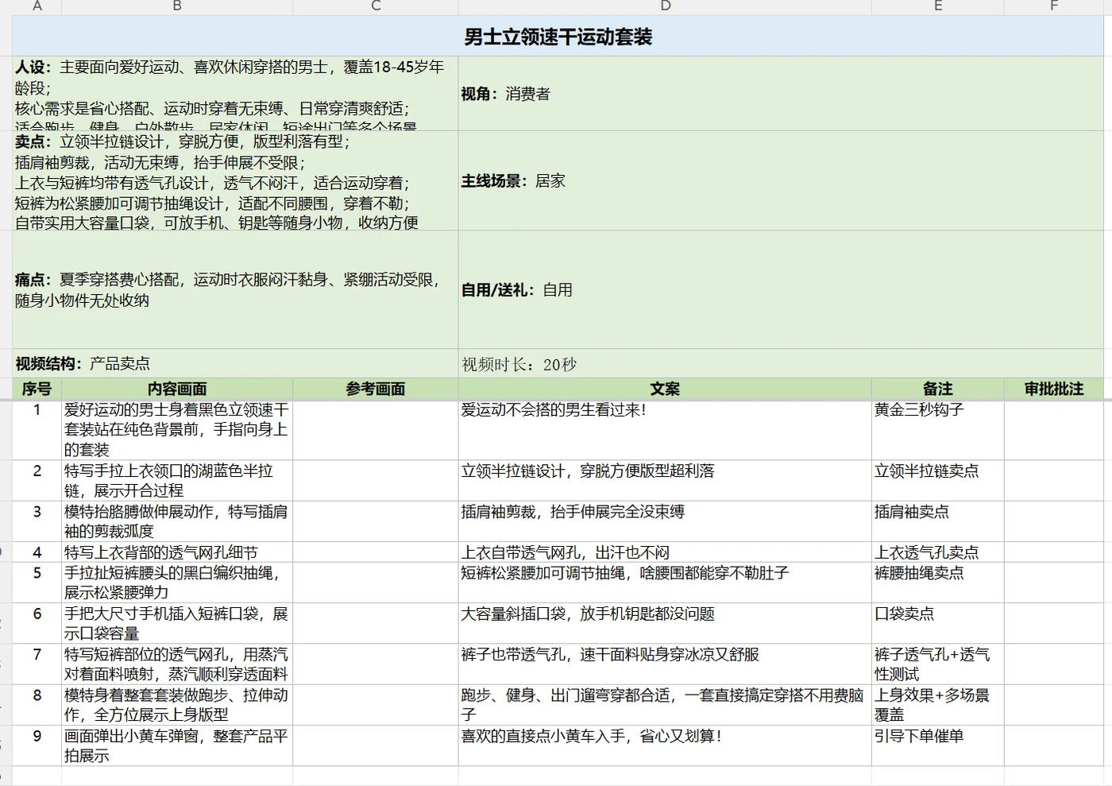Image resolution: width=1112 pixels, height=786 pixels.
Task: Select copy starting "裤子也带透气孔，速干面料"
Action: click(x=610, y=654)
